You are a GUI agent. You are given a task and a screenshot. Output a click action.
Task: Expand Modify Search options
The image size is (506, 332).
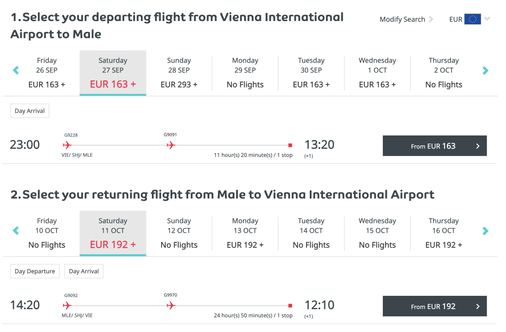coord(406,19)
